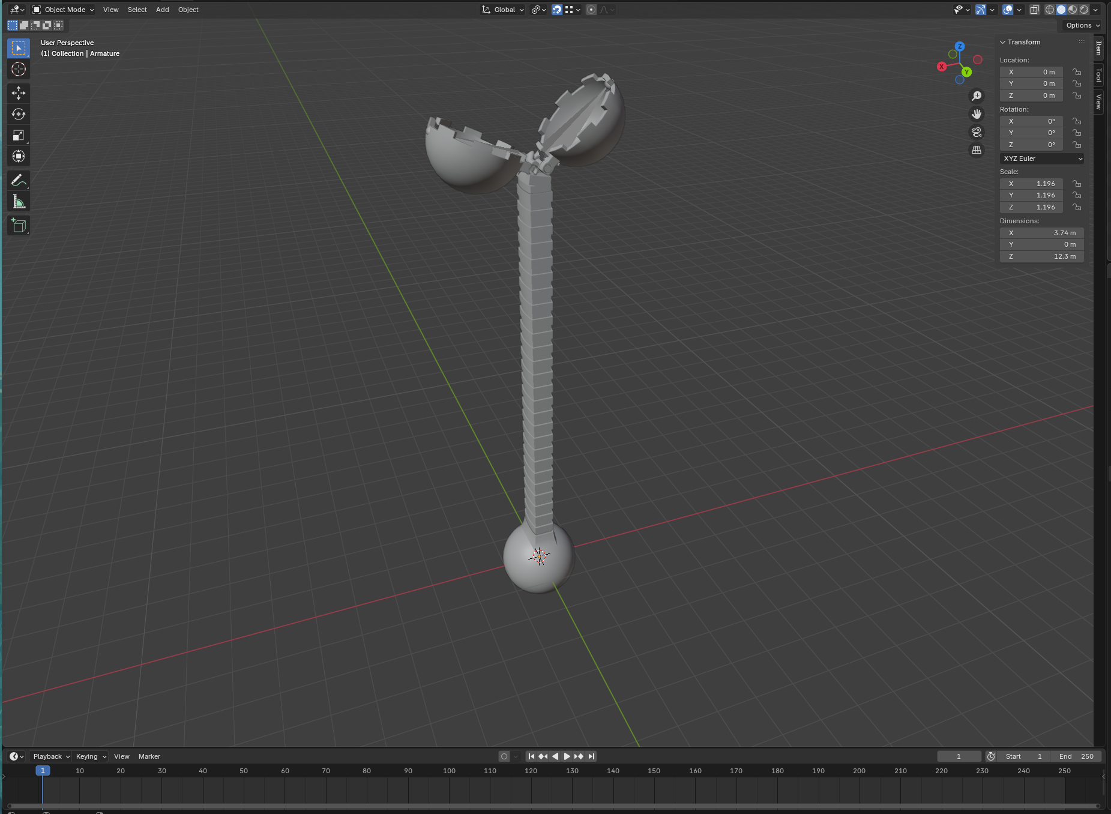This screenshot has width=1111, height=814.
Task: Open the pivot point dropdown
Action: click(538, 10)
